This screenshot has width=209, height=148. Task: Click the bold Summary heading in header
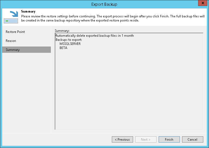pyautogui.click(x=28, y=12)
